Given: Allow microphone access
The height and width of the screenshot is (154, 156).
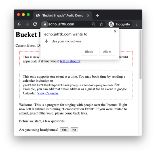Looking at the screenshot, I should point(107,52).
